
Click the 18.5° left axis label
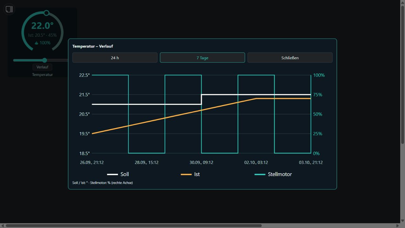point(84,153)
